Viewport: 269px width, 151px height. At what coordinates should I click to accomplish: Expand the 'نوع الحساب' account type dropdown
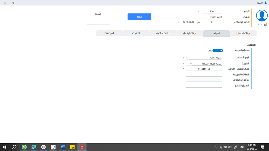(x=187, y=58)
